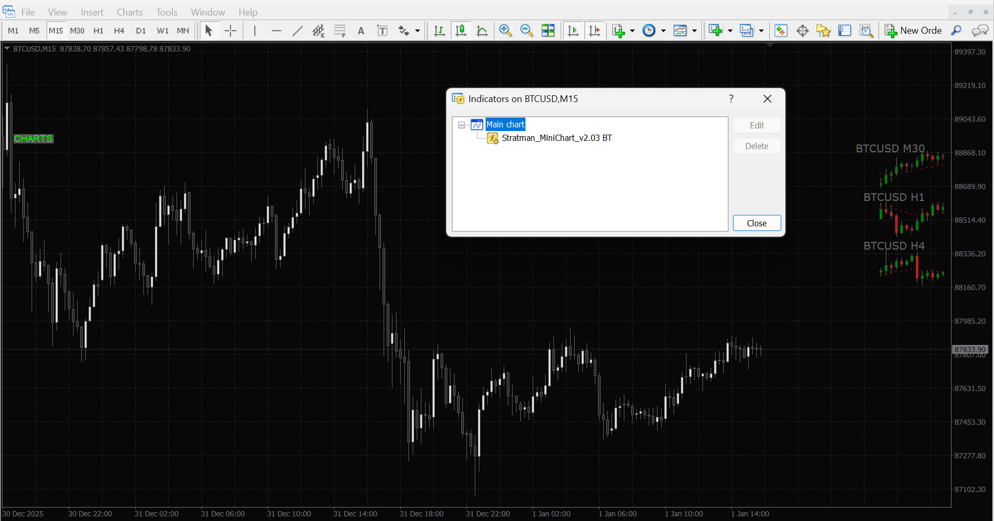Click the triangle beside BTCUSD,M15 chart title

(x=7, y=48)
